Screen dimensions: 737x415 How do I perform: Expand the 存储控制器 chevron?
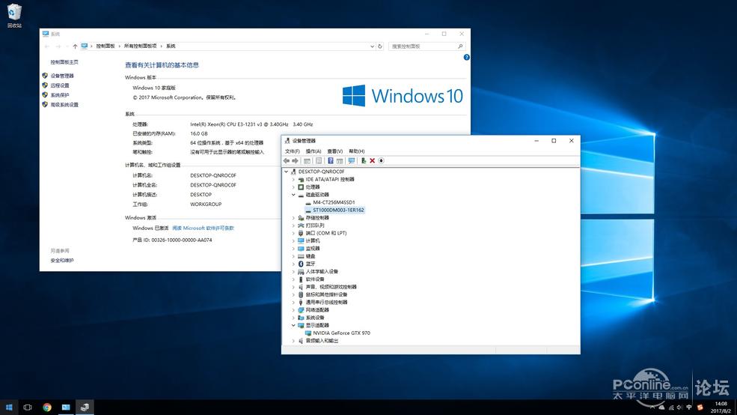click(x=293, y=218)
